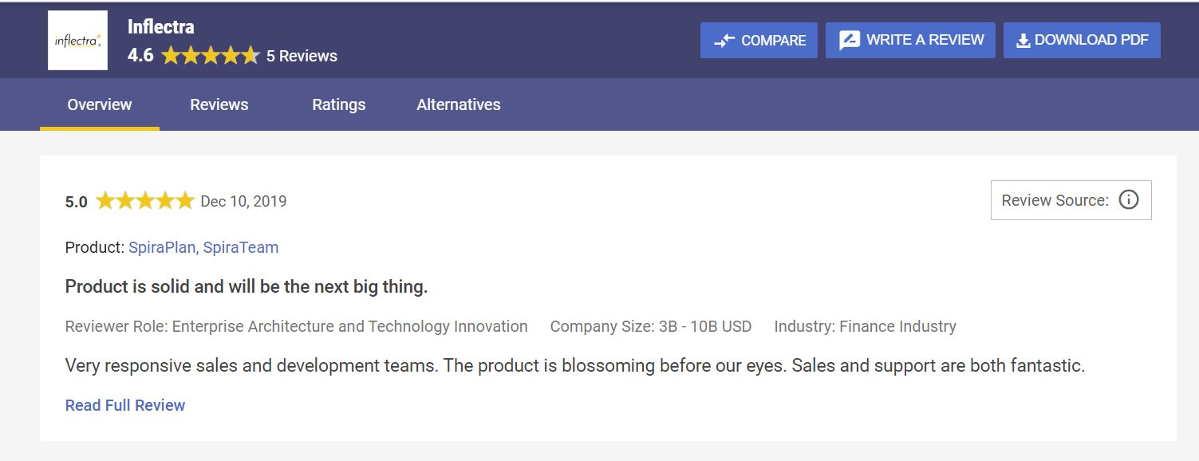
Task: Click Read Full Review link
Action: pyautogui.click(x=125, y=405)
